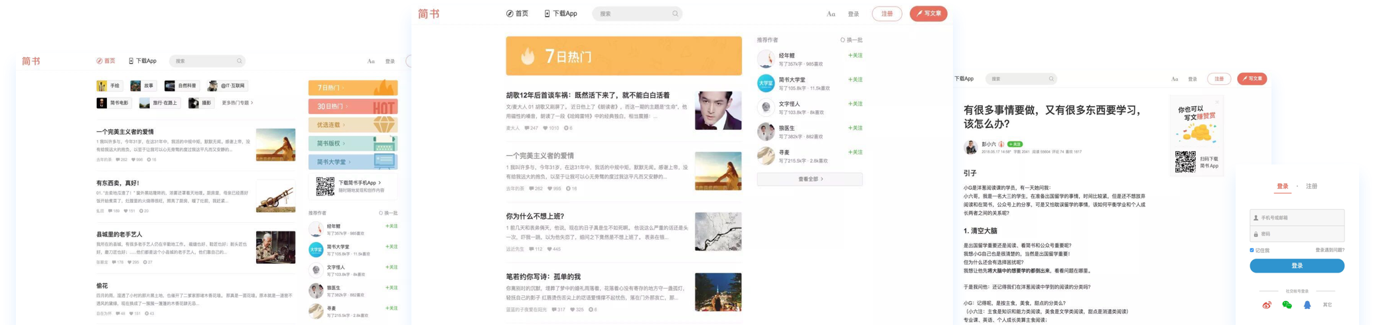This screenshot has width=1375, height=325.
Task: Switch to the 注册 tab in login panel
Action: (1311, 186)
